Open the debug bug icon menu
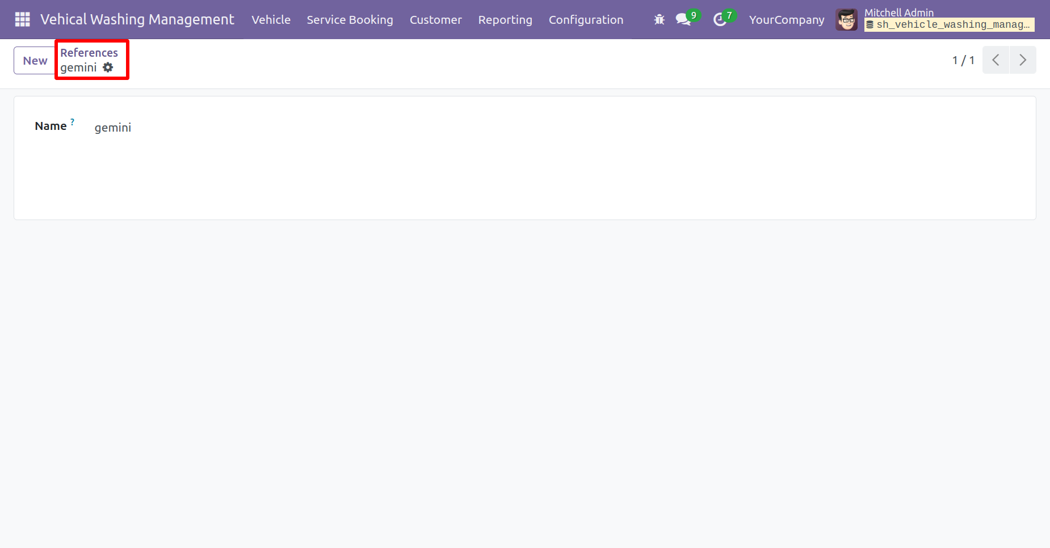 point(659,19)
